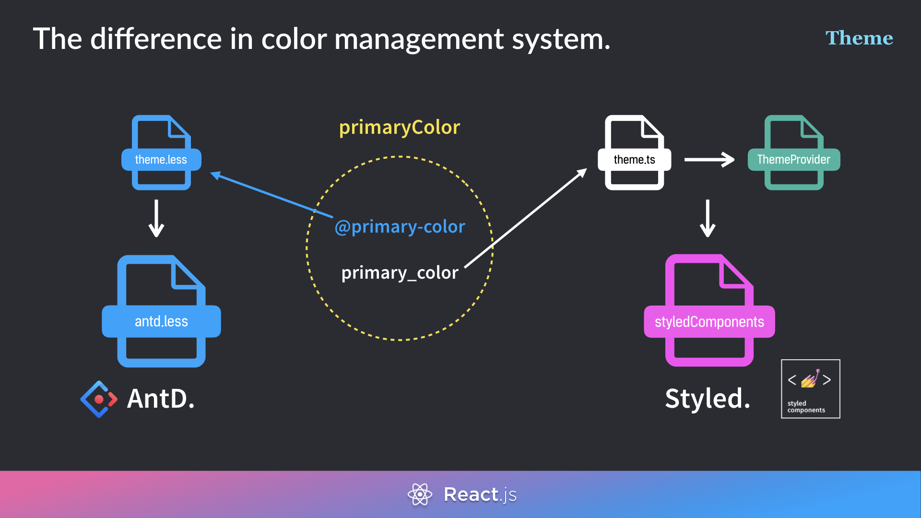Screen dimensions: 921x518
Task: Click the Ant Design diamond logo
Action: (x=99, y=399)
